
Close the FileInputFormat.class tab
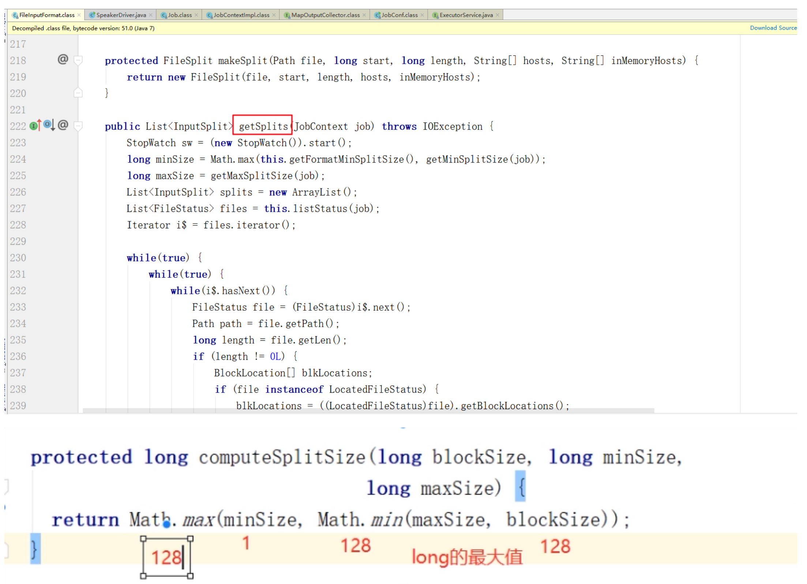pyautogui.click(x=79, y=15)
